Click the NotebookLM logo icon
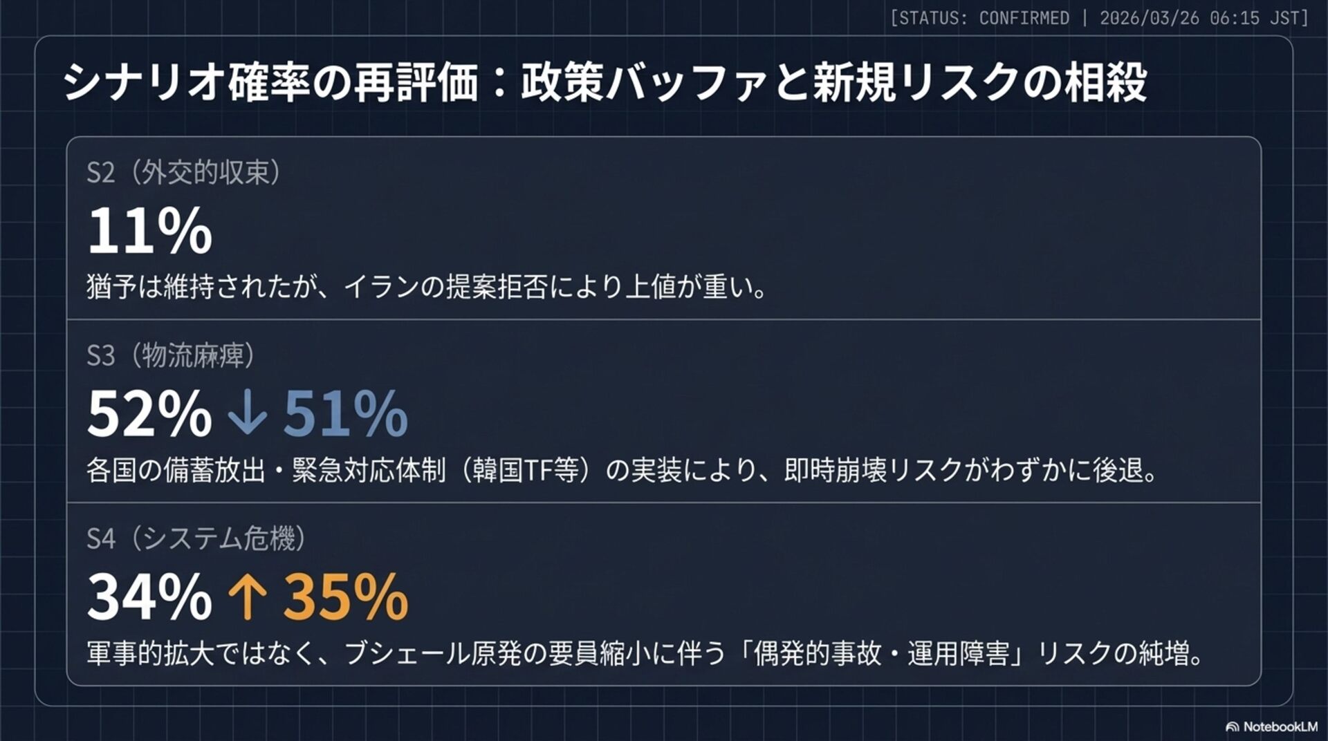The height and width of the screenshot is (741, 1328). pyautogui.click(x=1232, y=726)
